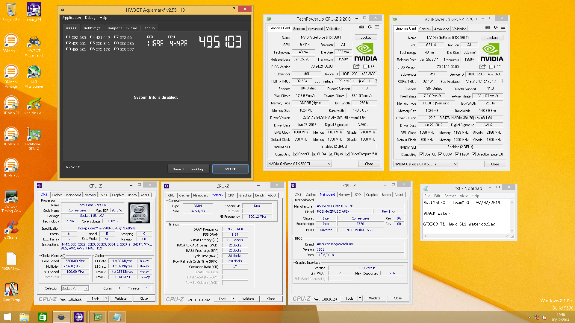Open Format menu in Notepad
This screenshot has height=323, width=575.
click(x=450, y=196)
